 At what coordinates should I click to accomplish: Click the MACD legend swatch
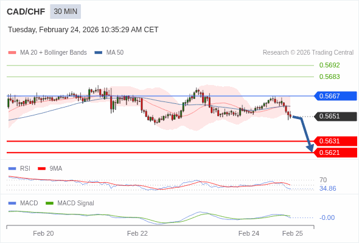coord(12,204)
